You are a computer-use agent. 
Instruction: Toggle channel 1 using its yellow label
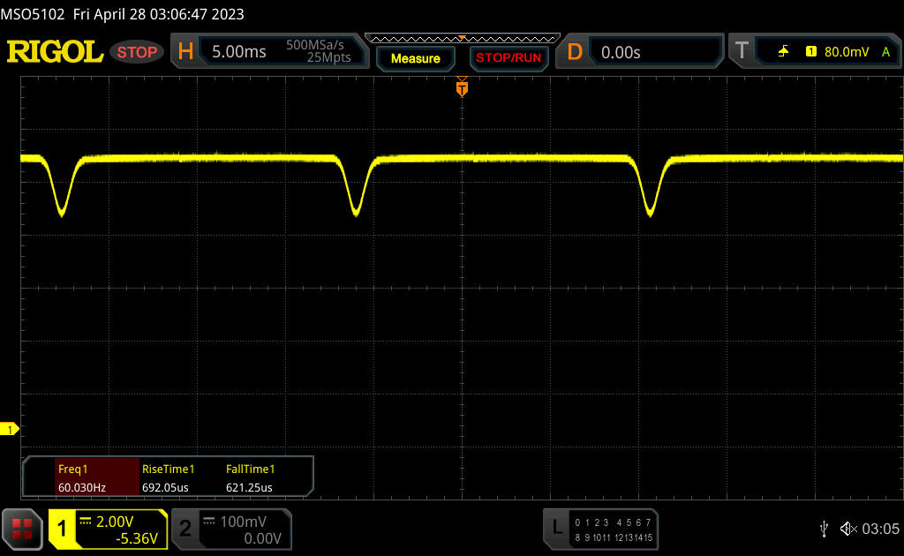[x=63, y=529]
